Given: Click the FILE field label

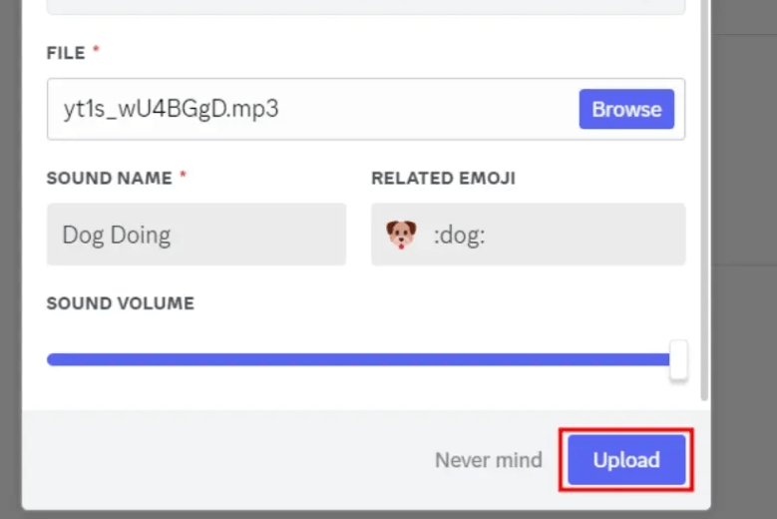Looking at the screenshot, I should 64,51.
